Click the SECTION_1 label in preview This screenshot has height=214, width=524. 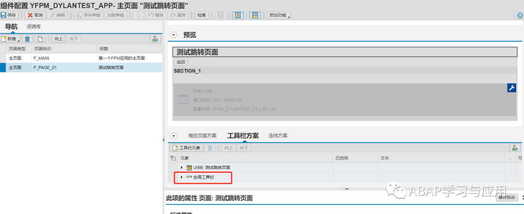coord(187,71)
